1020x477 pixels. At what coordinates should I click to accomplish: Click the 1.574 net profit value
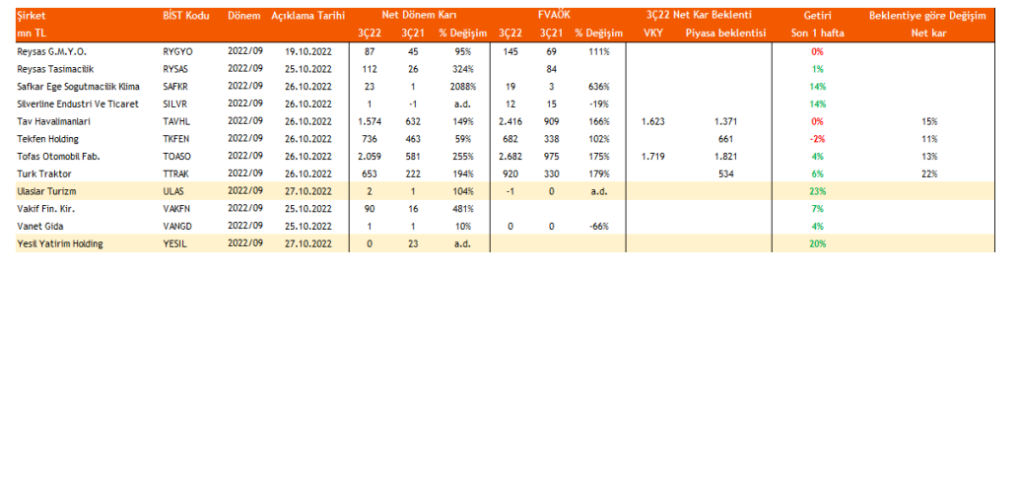[371, 121]
